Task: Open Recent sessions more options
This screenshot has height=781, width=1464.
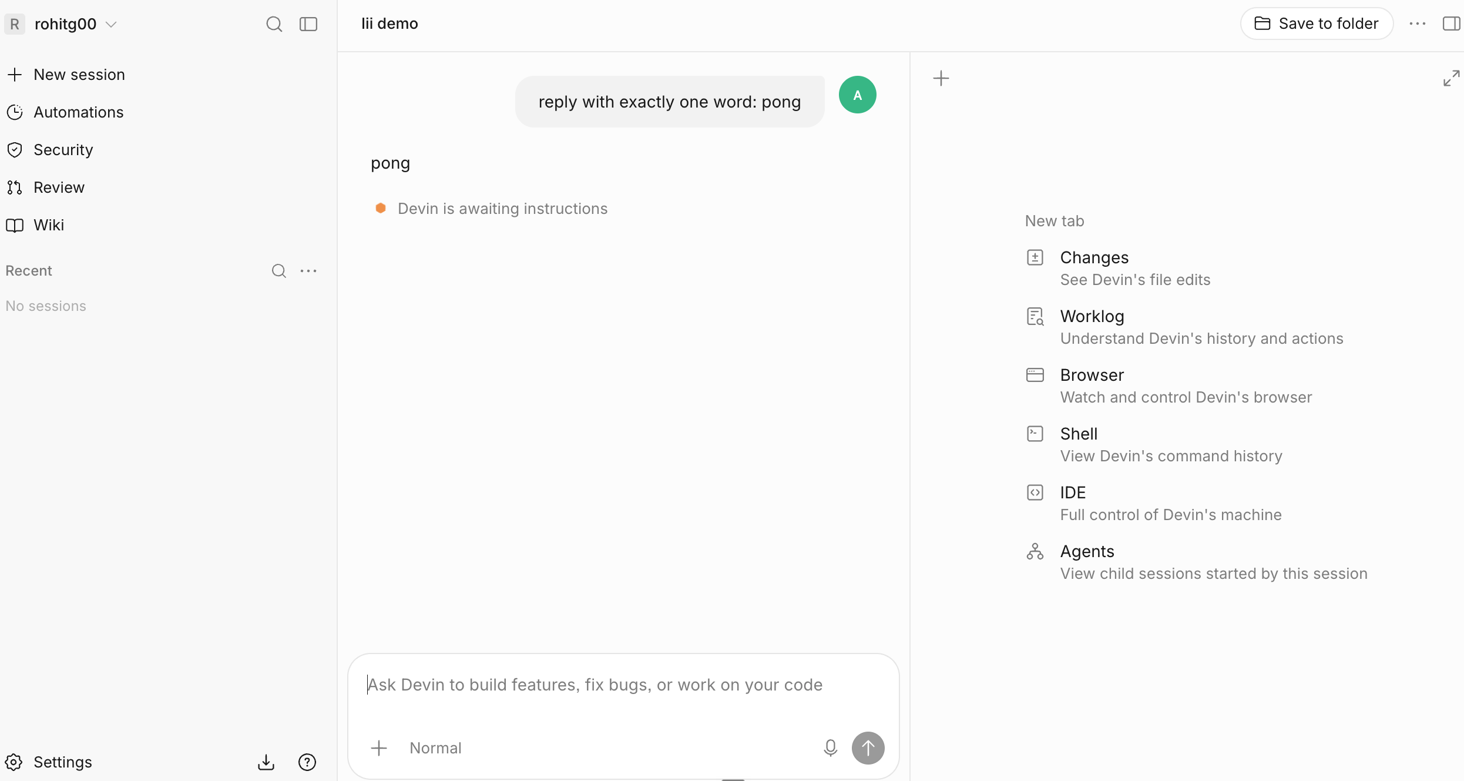Action: (308, 271)
